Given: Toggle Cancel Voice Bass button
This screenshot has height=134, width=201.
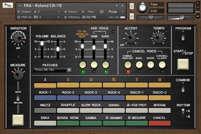Looking at the screenshot, I should pyautogui.click(x=139, y=65).
